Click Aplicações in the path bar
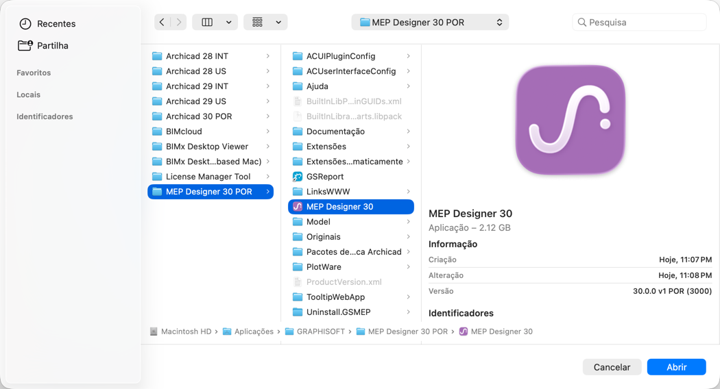720x389 pixels. click(248, 331)
